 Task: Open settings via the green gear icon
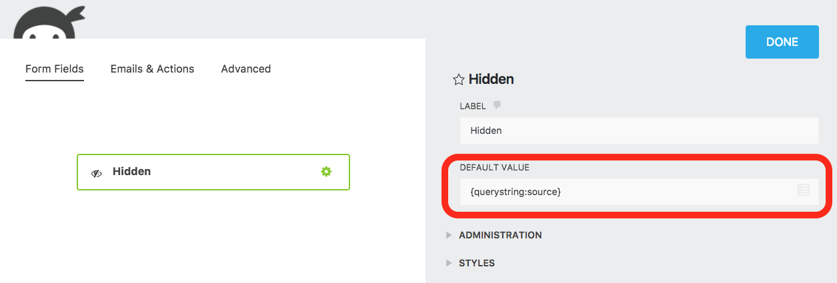[x=326, y=172]
